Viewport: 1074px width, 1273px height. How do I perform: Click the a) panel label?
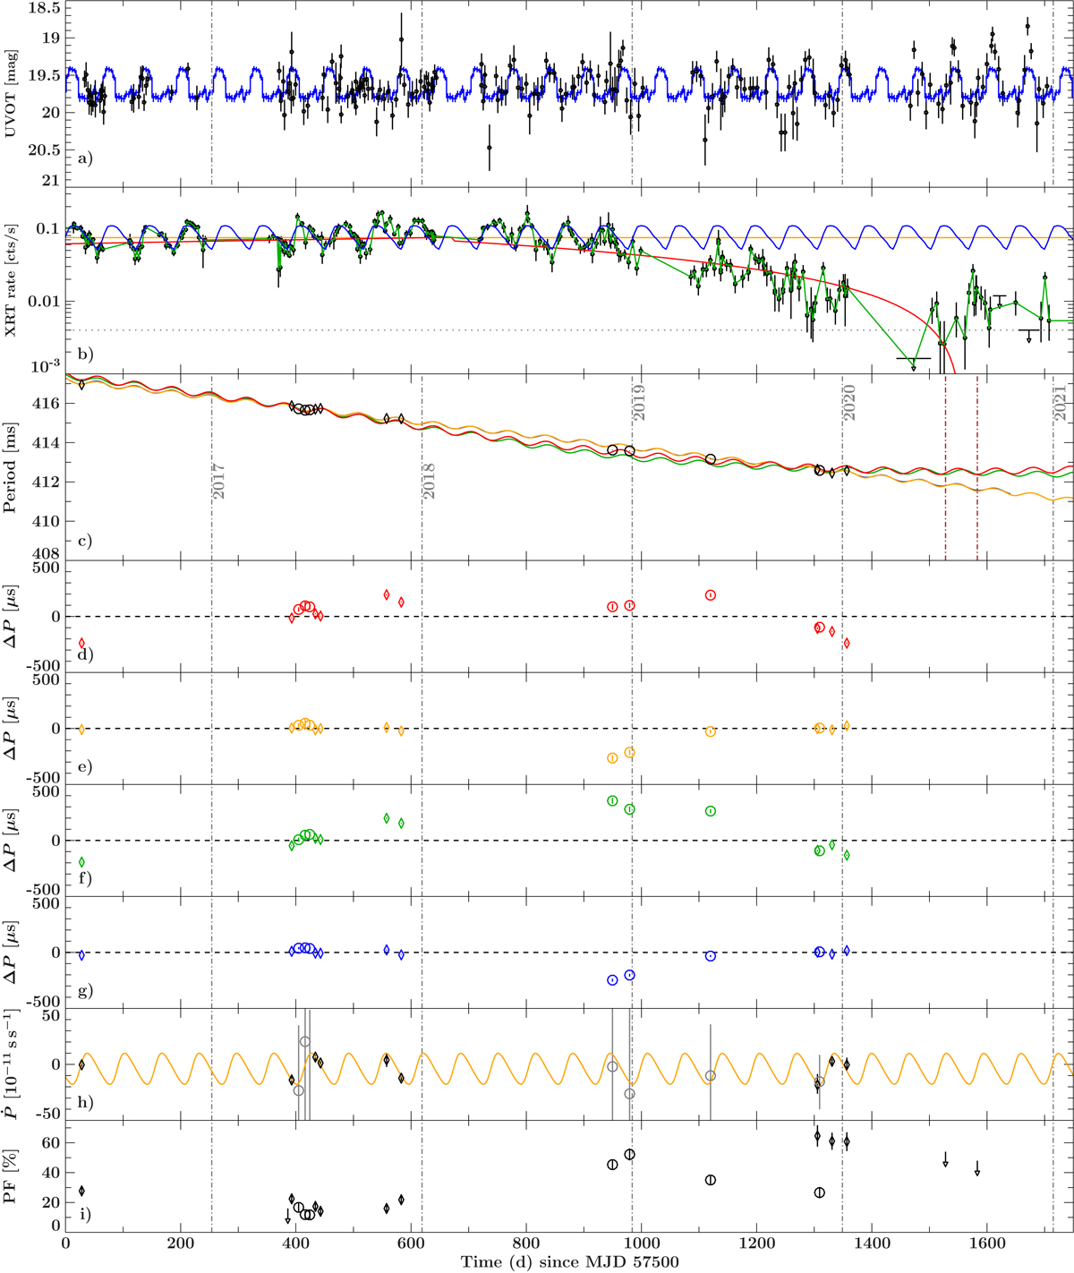tap(85, 159)
